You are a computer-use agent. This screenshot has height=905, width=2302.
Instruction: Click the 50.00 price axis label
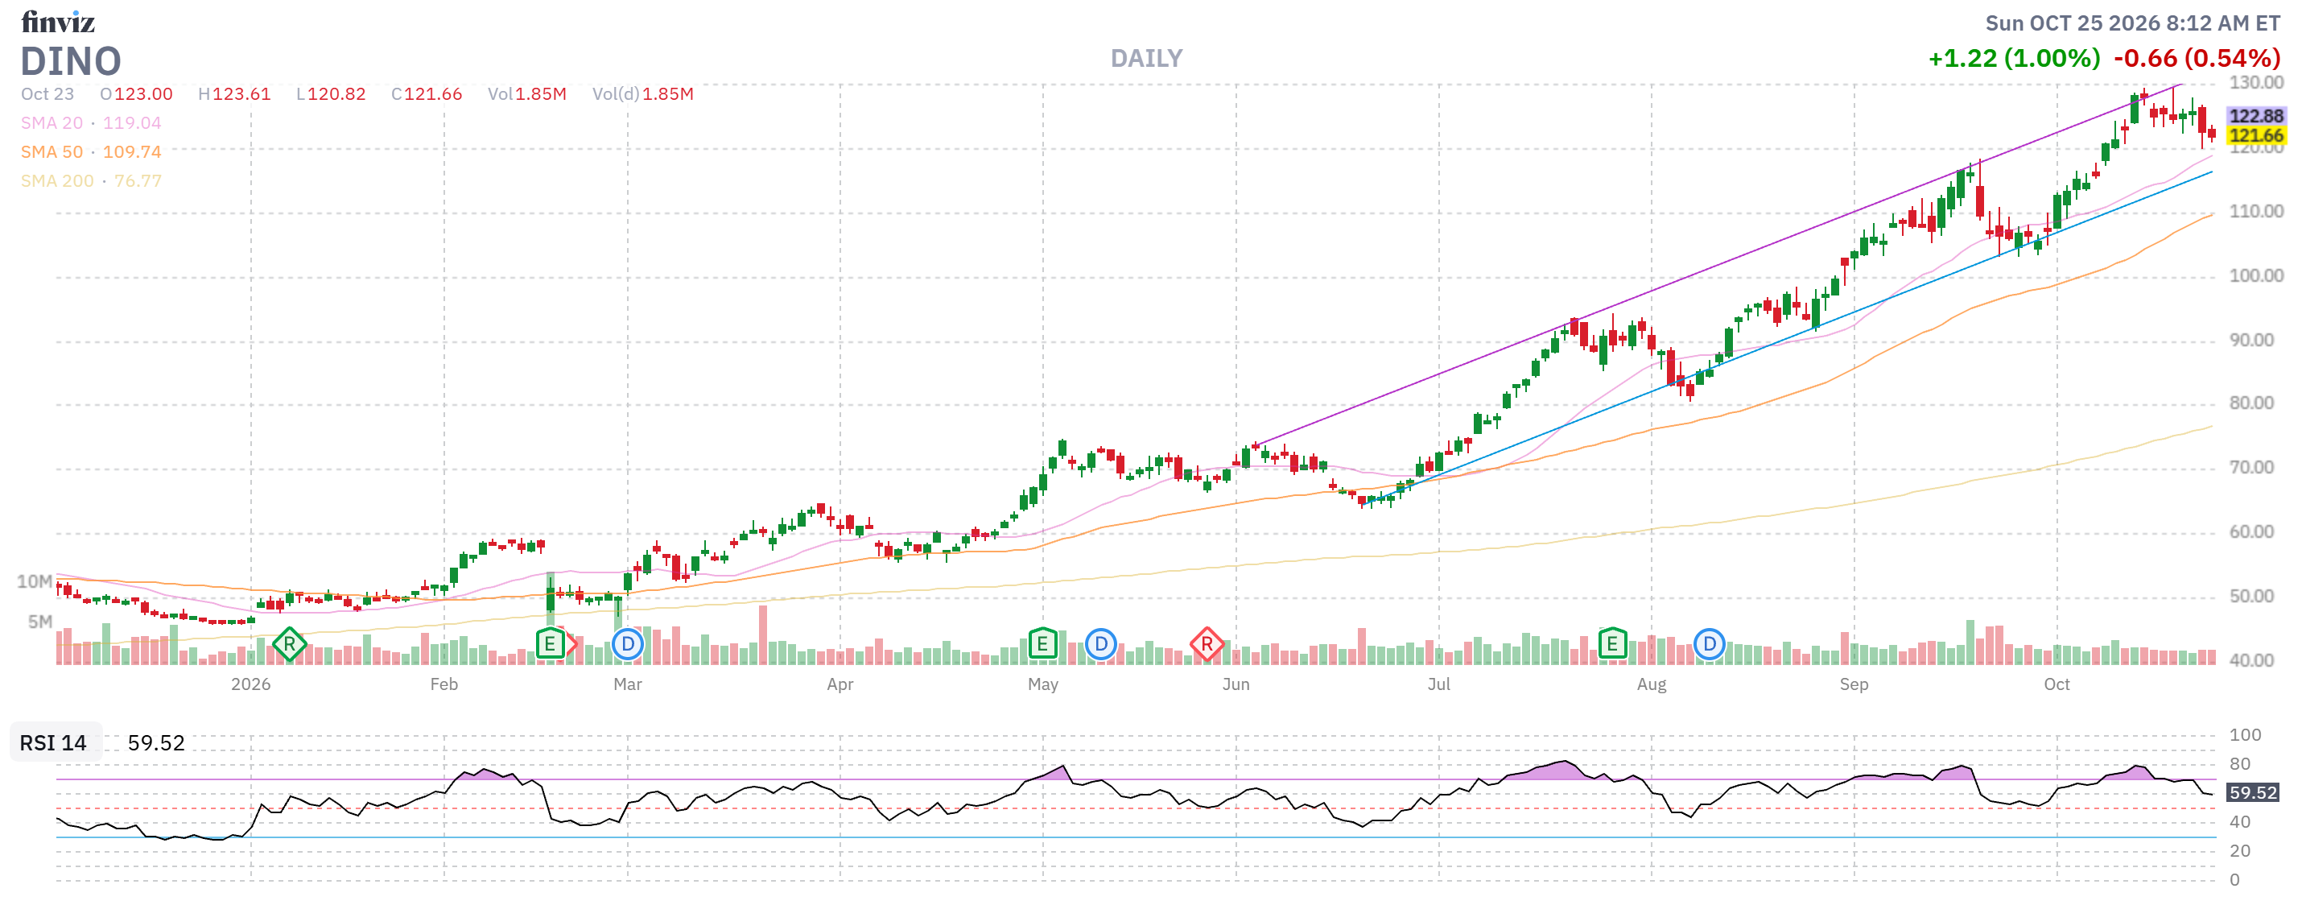2252,597
